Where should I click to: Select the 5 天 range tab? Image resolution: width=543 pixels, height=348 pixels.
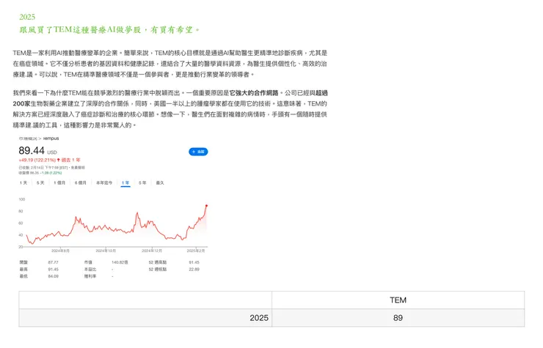pyautogui.click(x=40, y=182)
